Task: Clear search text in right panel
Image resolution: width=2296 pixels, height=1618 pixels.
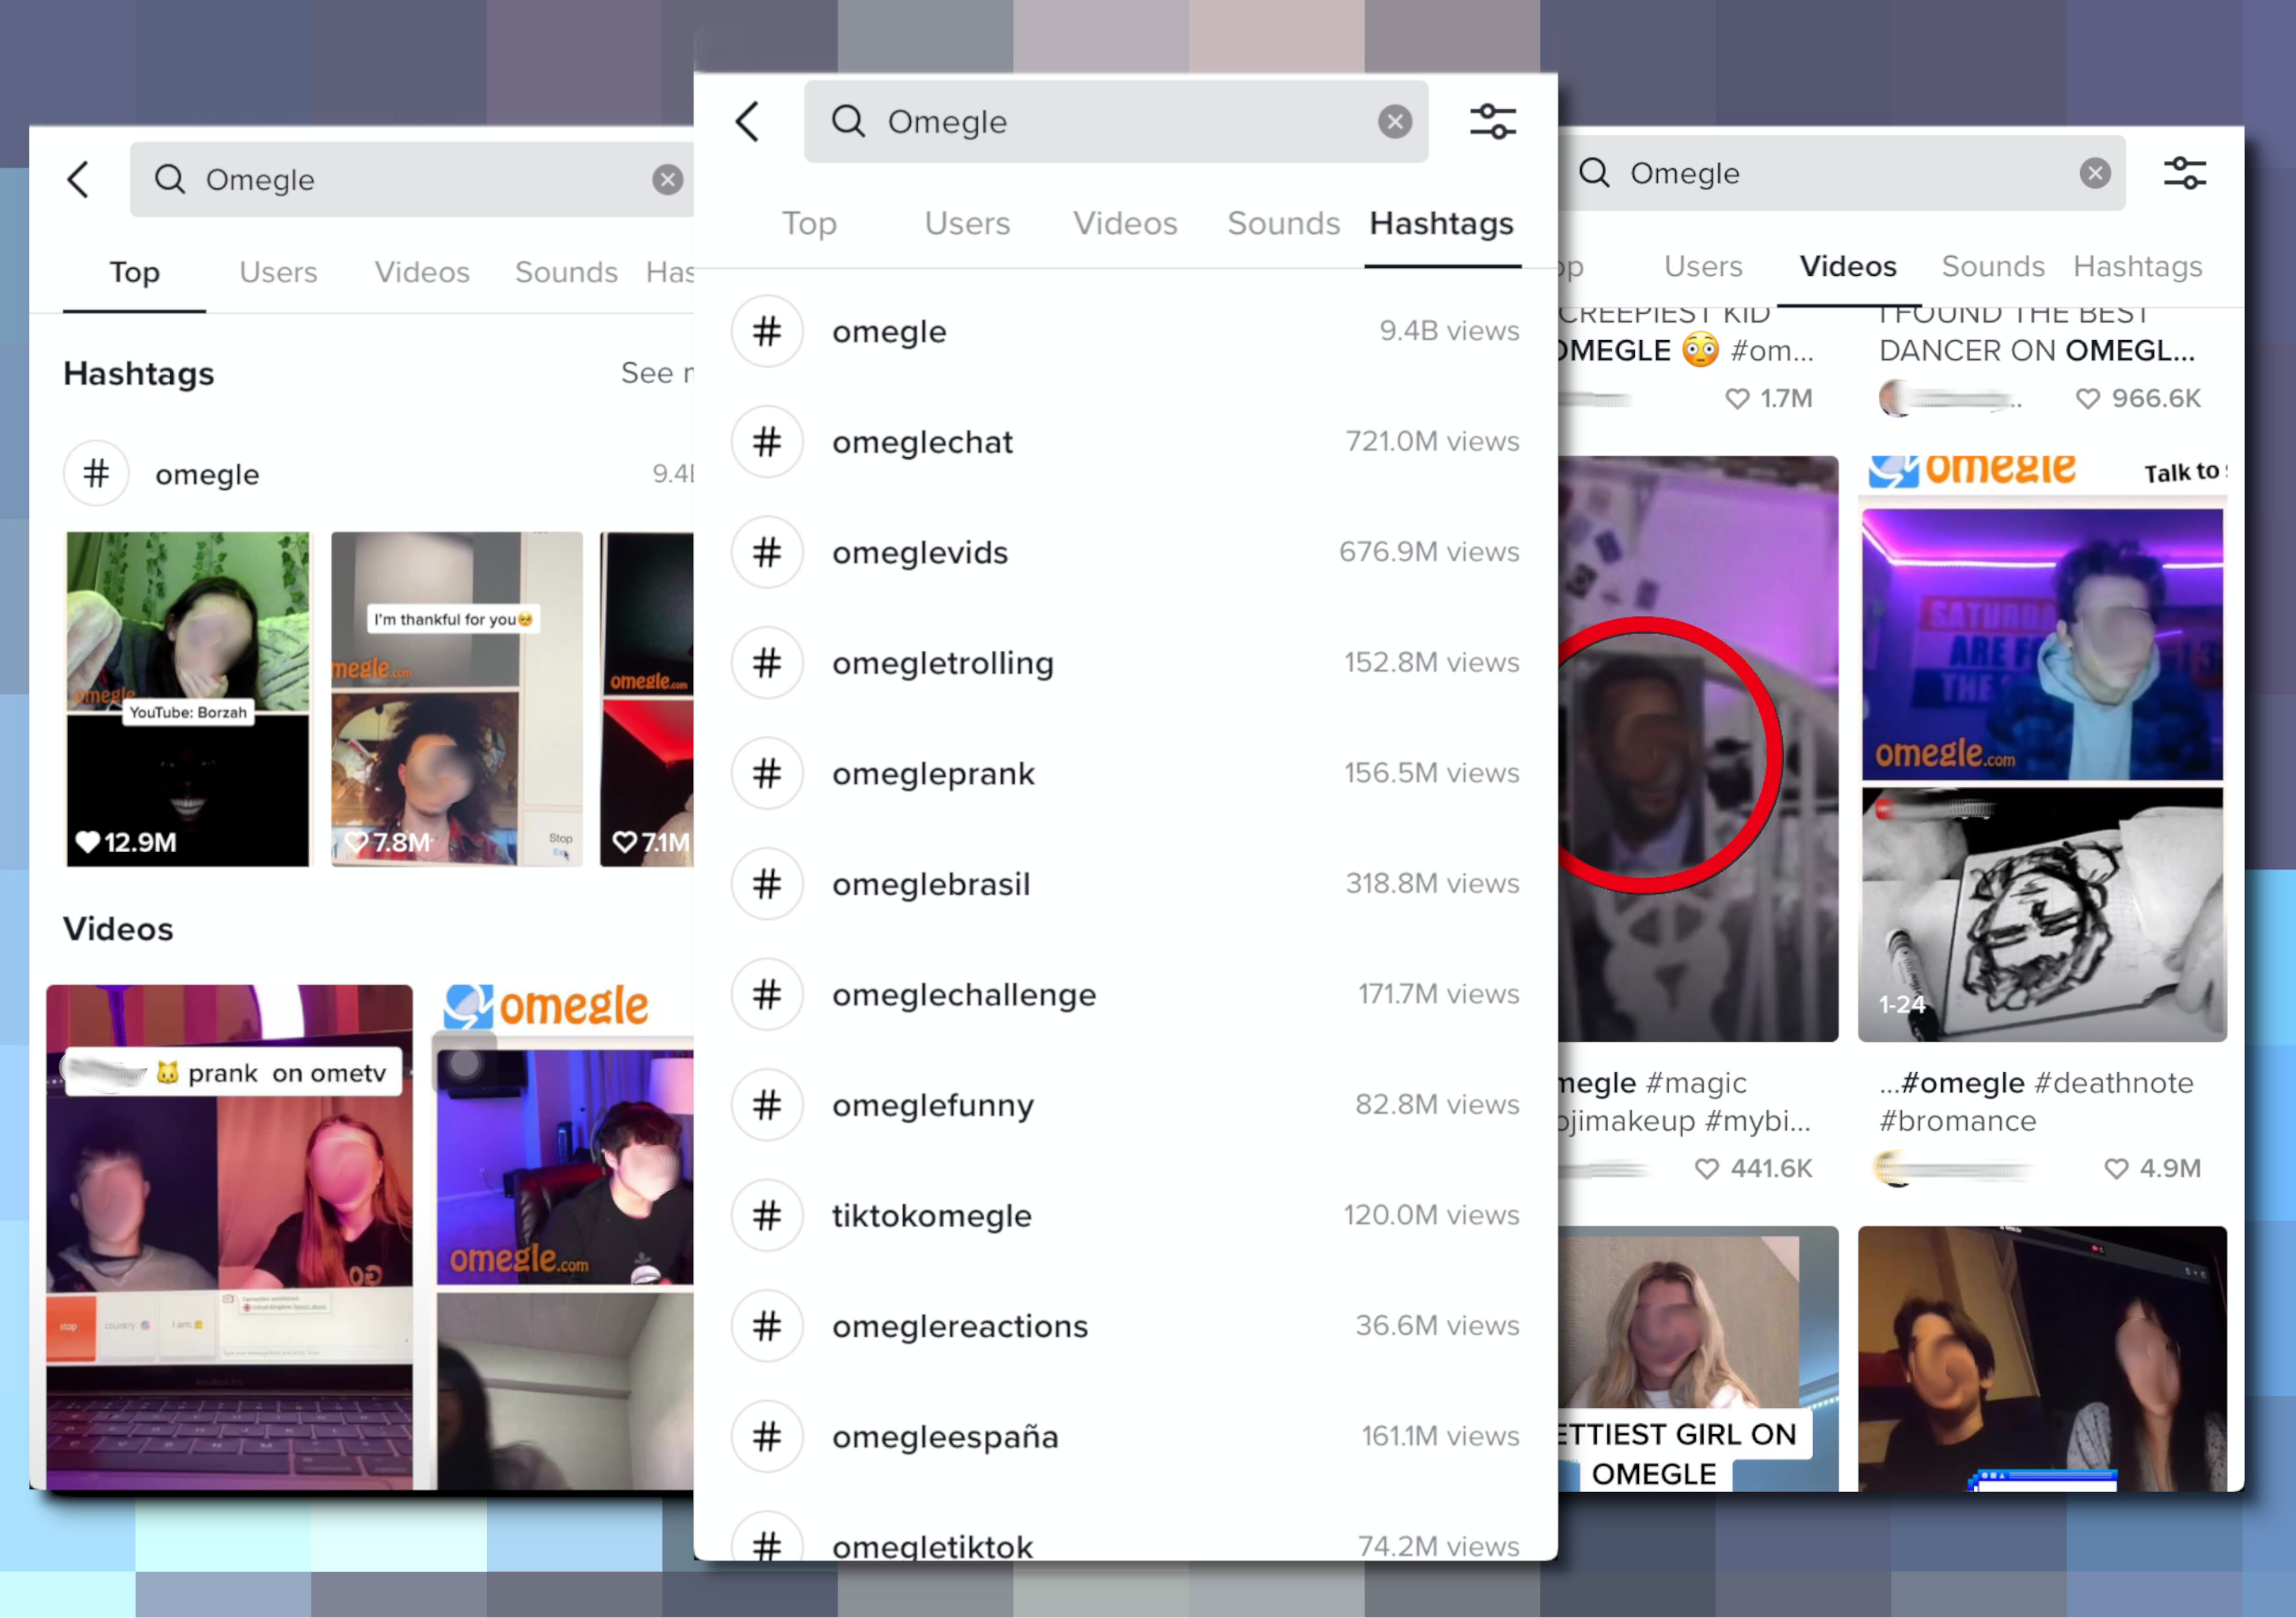Action: tap(2094, 173)
